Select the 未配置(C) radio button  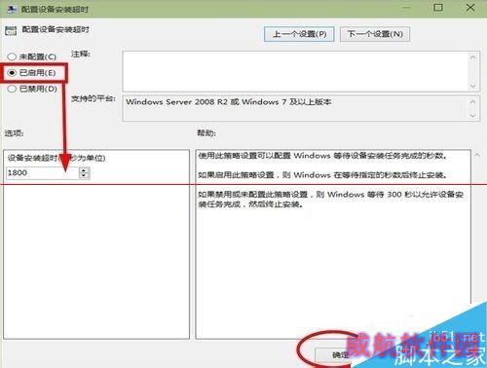point(12,56)
